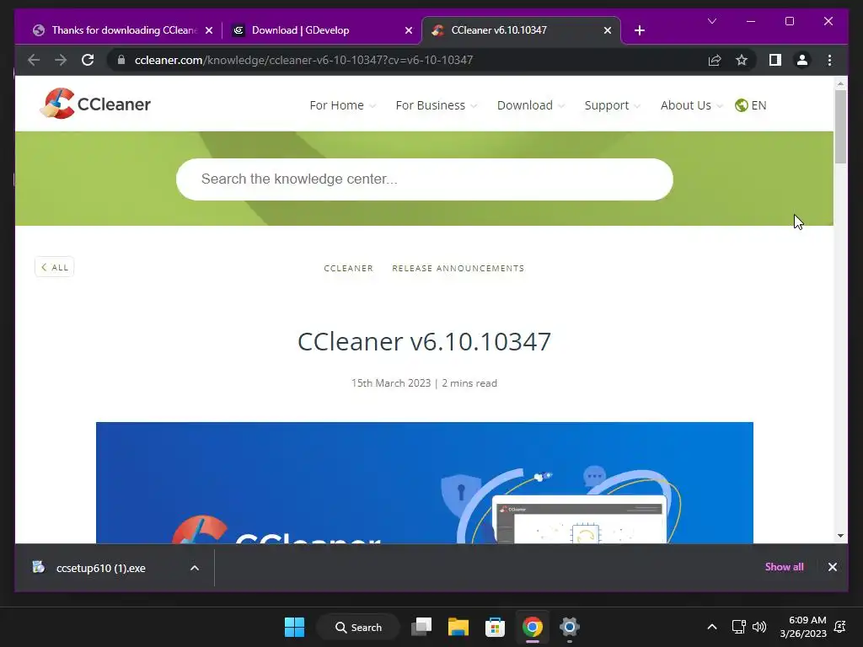The width and height of the screenshot is (863, 647).
Task: Show hidden system tray icons
Action: click(x=711, y=627)
